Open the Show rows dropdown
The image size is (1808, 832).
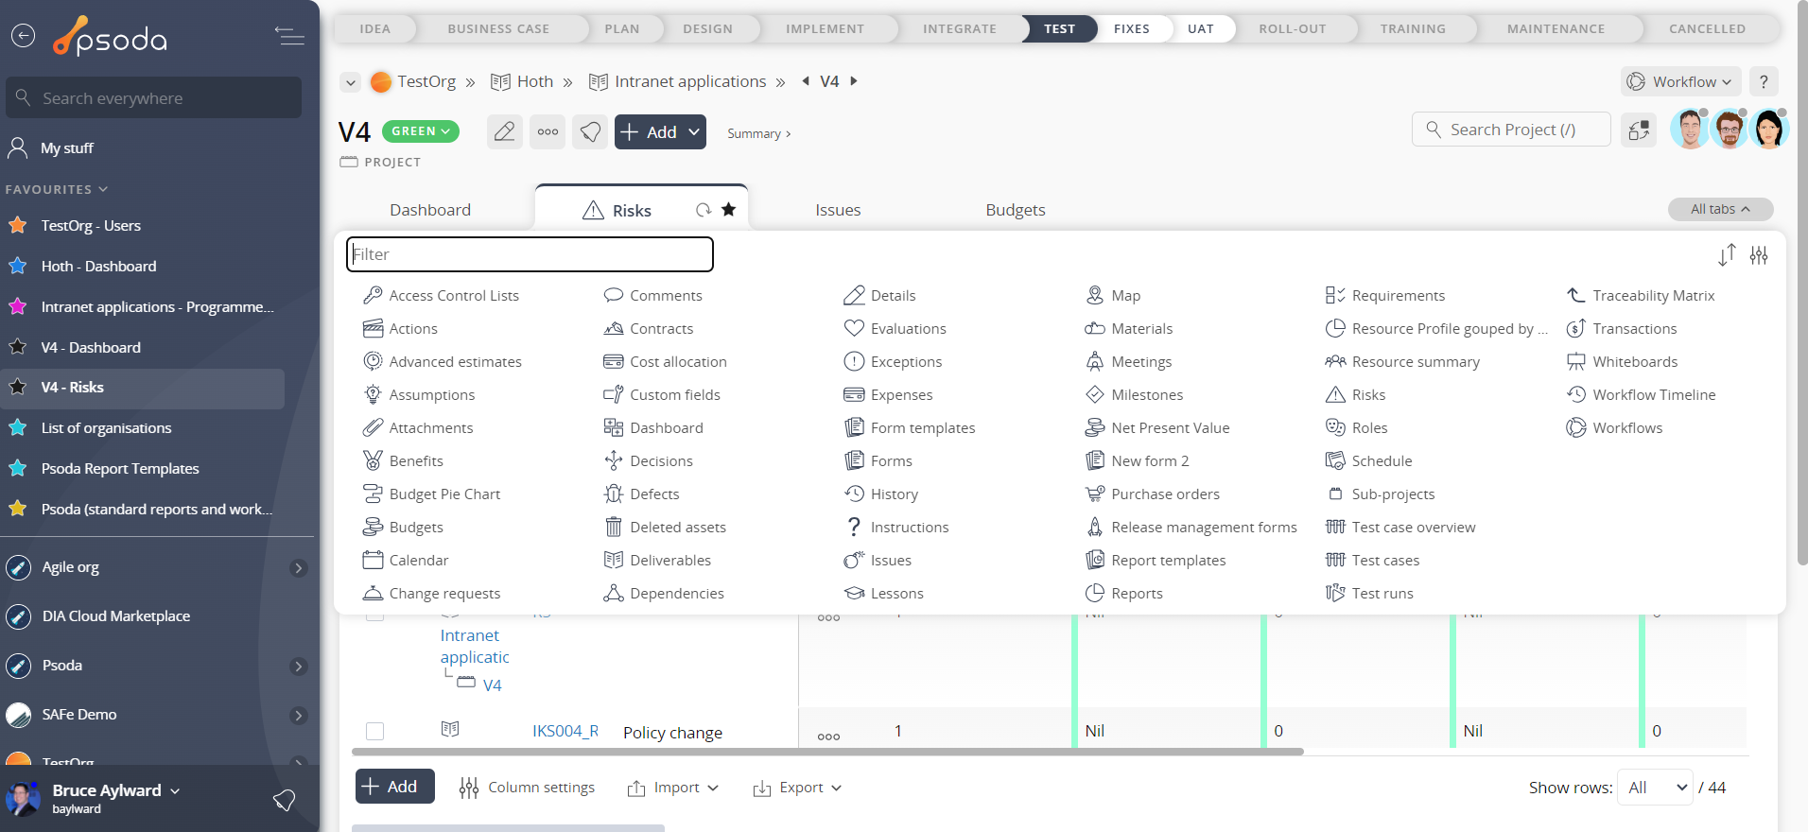1655,788
